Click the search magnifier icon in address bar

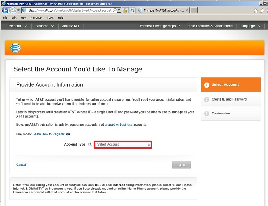coord(115,10)
